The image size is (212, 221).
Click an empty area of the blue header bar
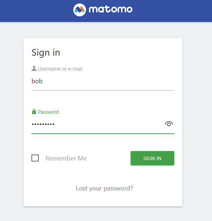point(175,10)
